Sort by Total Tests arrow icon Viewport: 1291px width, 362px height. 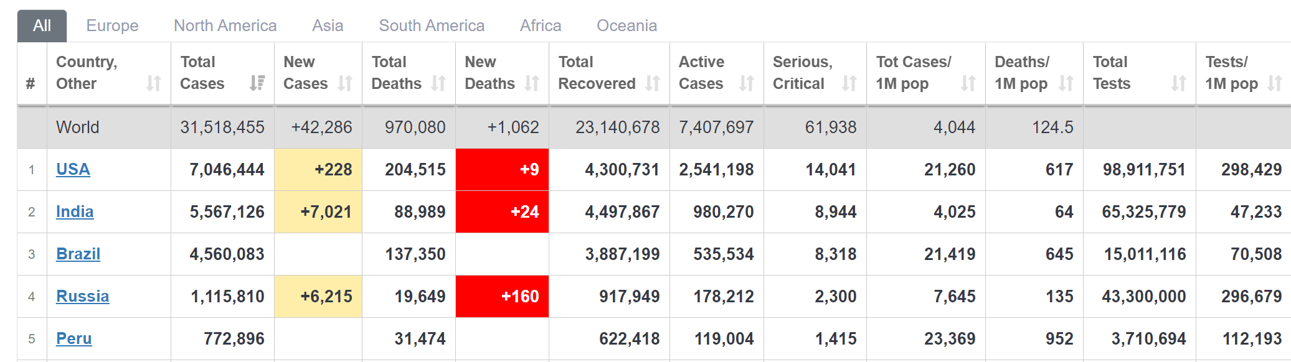[x=1178, y=83]
